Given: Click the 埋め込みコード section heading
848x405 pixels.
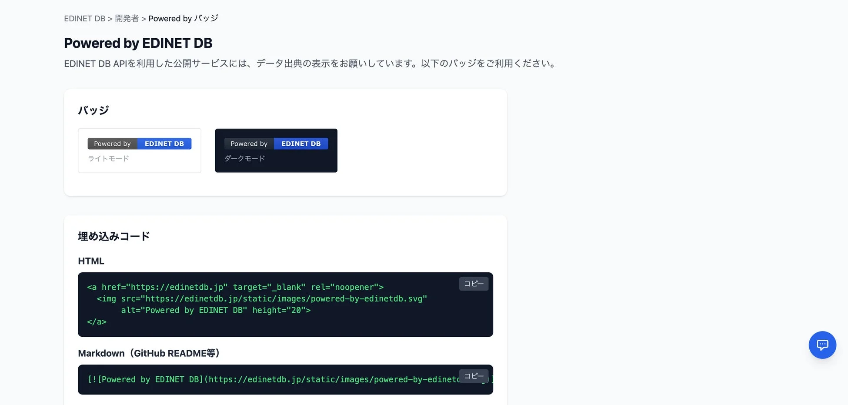Looking at the screenshot, I should [114, 236].
